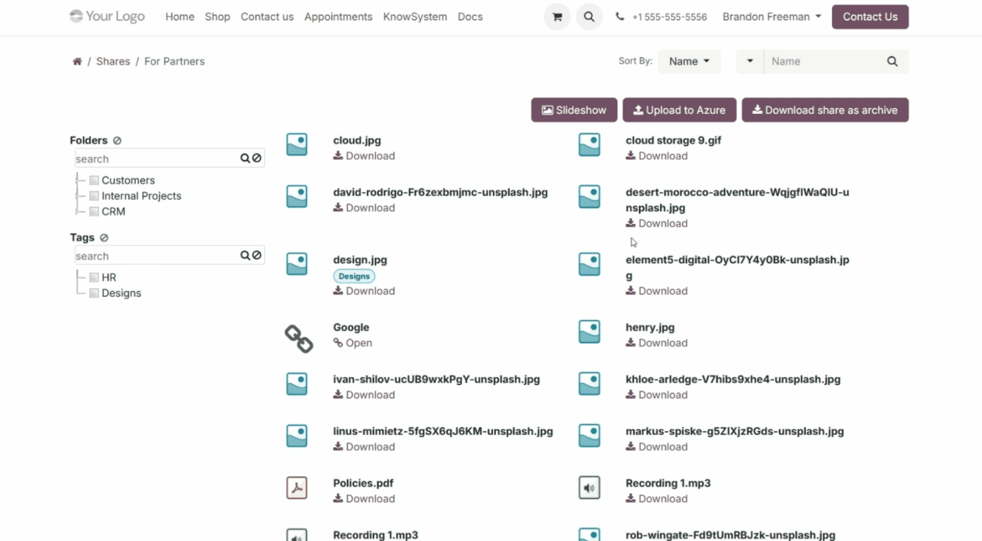Click magnifier icon in name search field
The height and width of the screenshot is (541, 982).
(x=892, y=62)
